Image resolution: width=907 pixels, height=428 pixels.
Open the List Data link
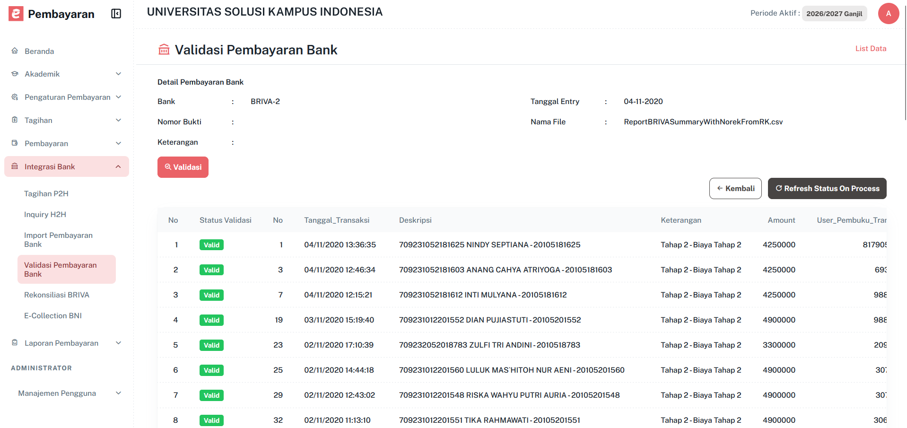870,48
